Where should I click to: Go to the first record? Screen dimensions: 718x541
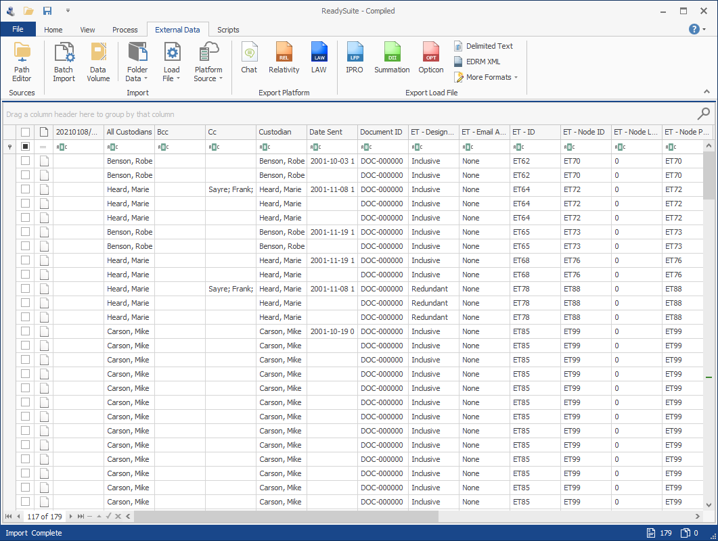click(8, 516)
